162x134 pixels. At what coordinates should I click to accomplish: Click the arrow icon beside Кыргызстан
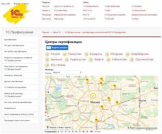pos(67,60)
